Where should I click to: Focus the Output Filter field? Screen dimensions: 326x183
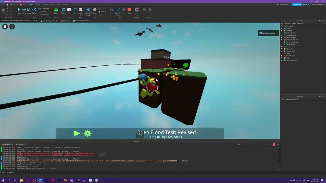pos(253,144)
